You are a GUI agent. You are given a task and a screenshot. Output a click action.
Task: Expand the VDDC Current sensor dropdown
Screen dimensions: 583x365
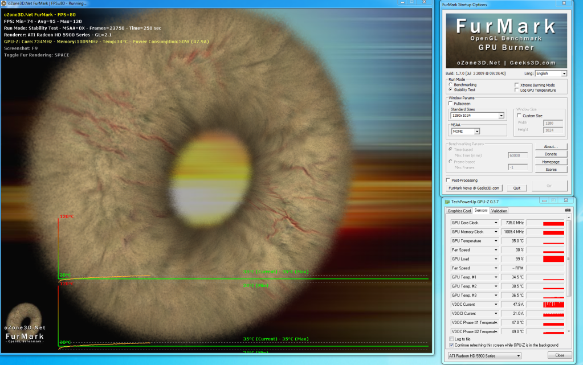coord(496,305)
